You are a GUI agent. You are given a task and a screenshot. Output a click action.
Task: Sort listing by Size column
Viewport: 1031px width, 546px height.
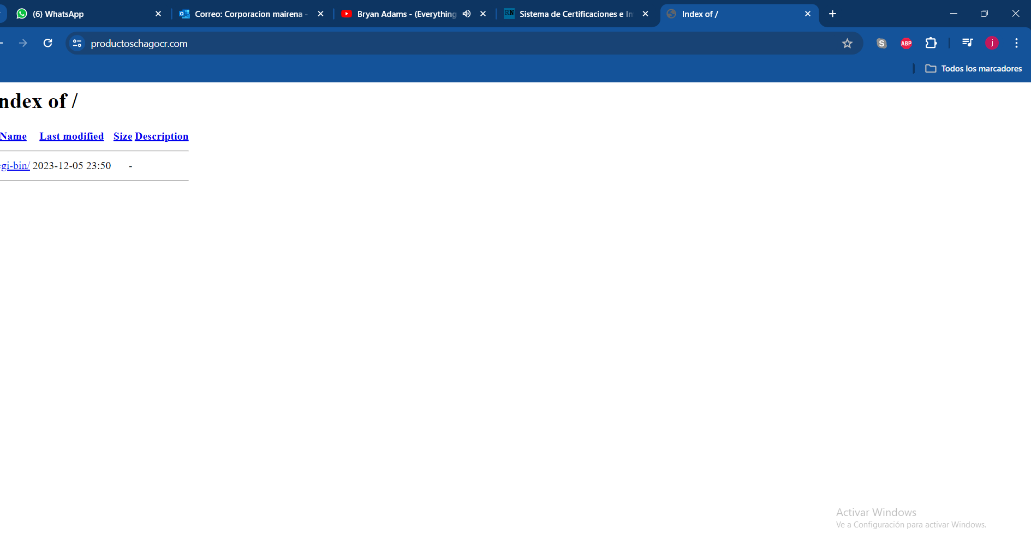[123, 136]
